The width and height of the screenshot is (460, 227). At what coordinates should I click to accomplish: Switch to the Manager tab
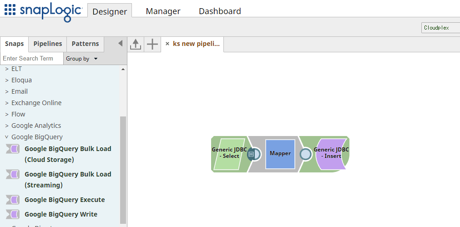(163, 11)
